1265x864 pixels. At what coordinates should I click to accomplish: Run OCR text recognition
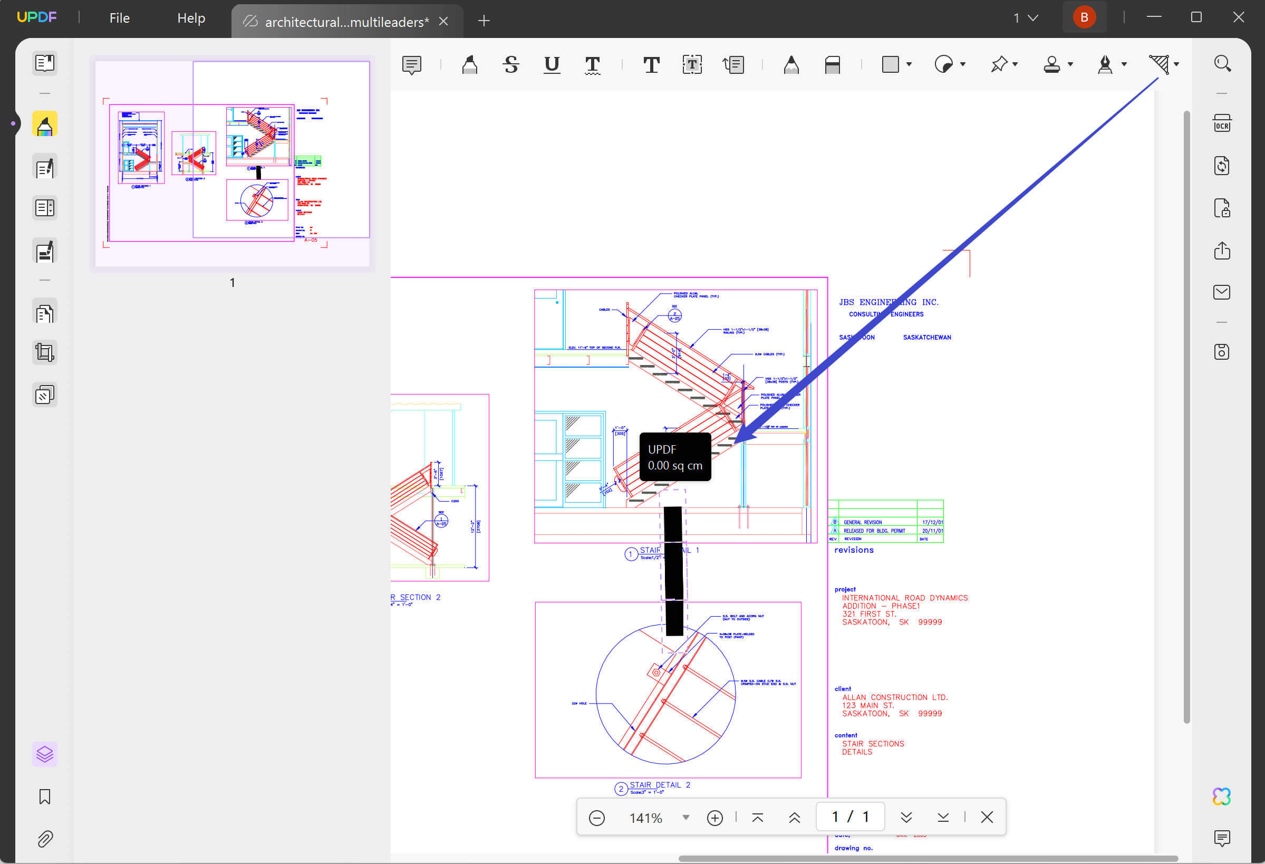click(x=1222, y=123)
